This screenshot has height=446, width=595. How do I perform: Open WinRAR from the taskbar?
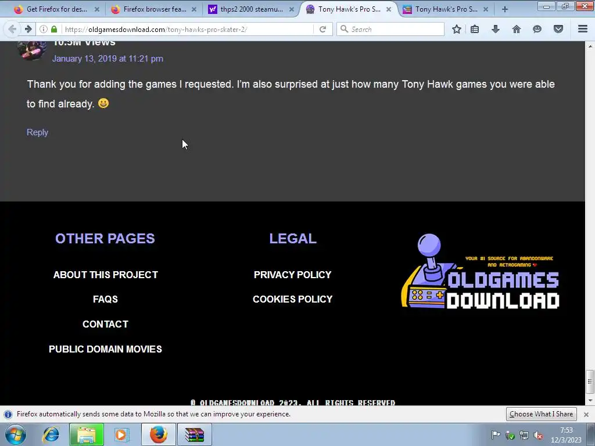(195, 434)
